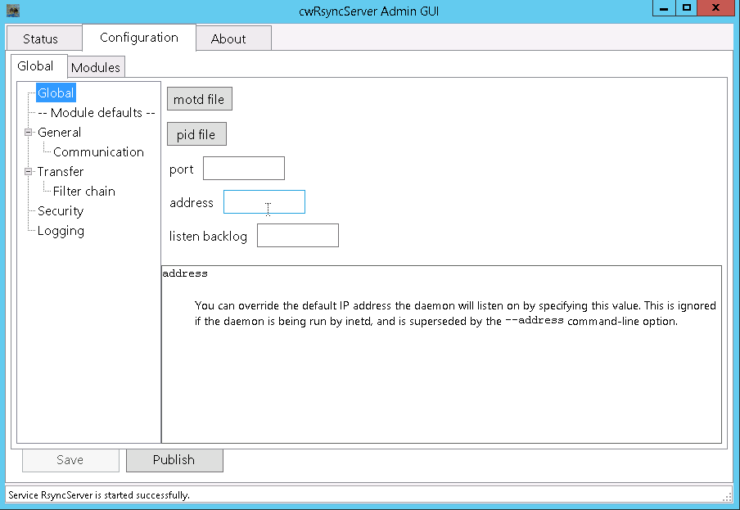The height and width of the screenshot is (510, 740).
Task: Click the Publish button
Action: [174, 459]
